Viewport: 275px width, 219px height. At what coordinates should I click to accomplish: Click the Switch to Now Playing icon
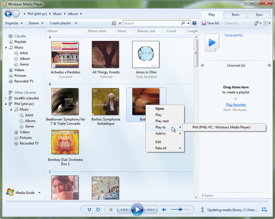(x=264, y=209)
